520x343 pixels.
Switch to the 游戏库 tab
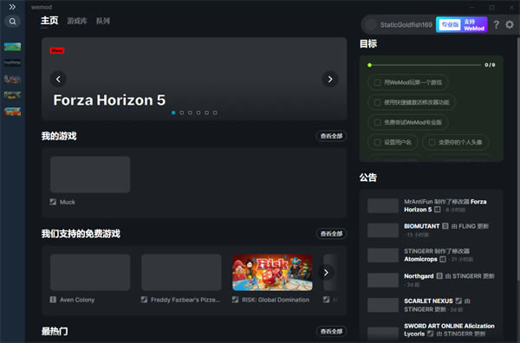coord(77,21)
